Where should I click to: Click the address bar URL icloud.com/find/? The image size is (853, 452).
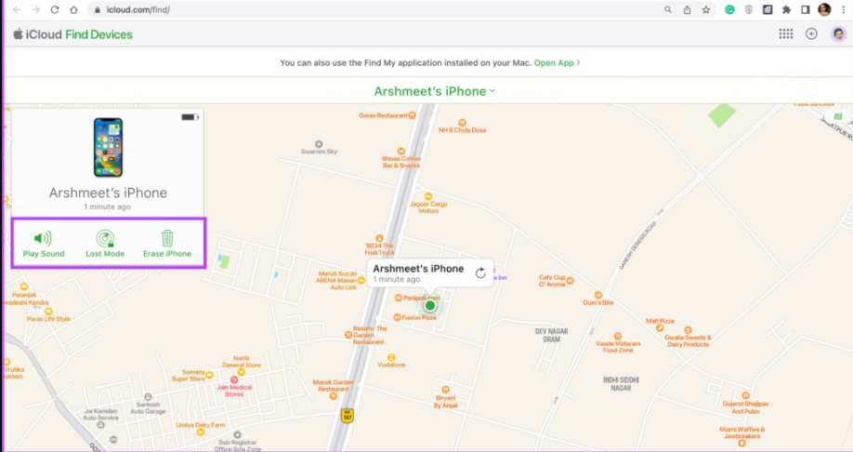pos(138,10)
